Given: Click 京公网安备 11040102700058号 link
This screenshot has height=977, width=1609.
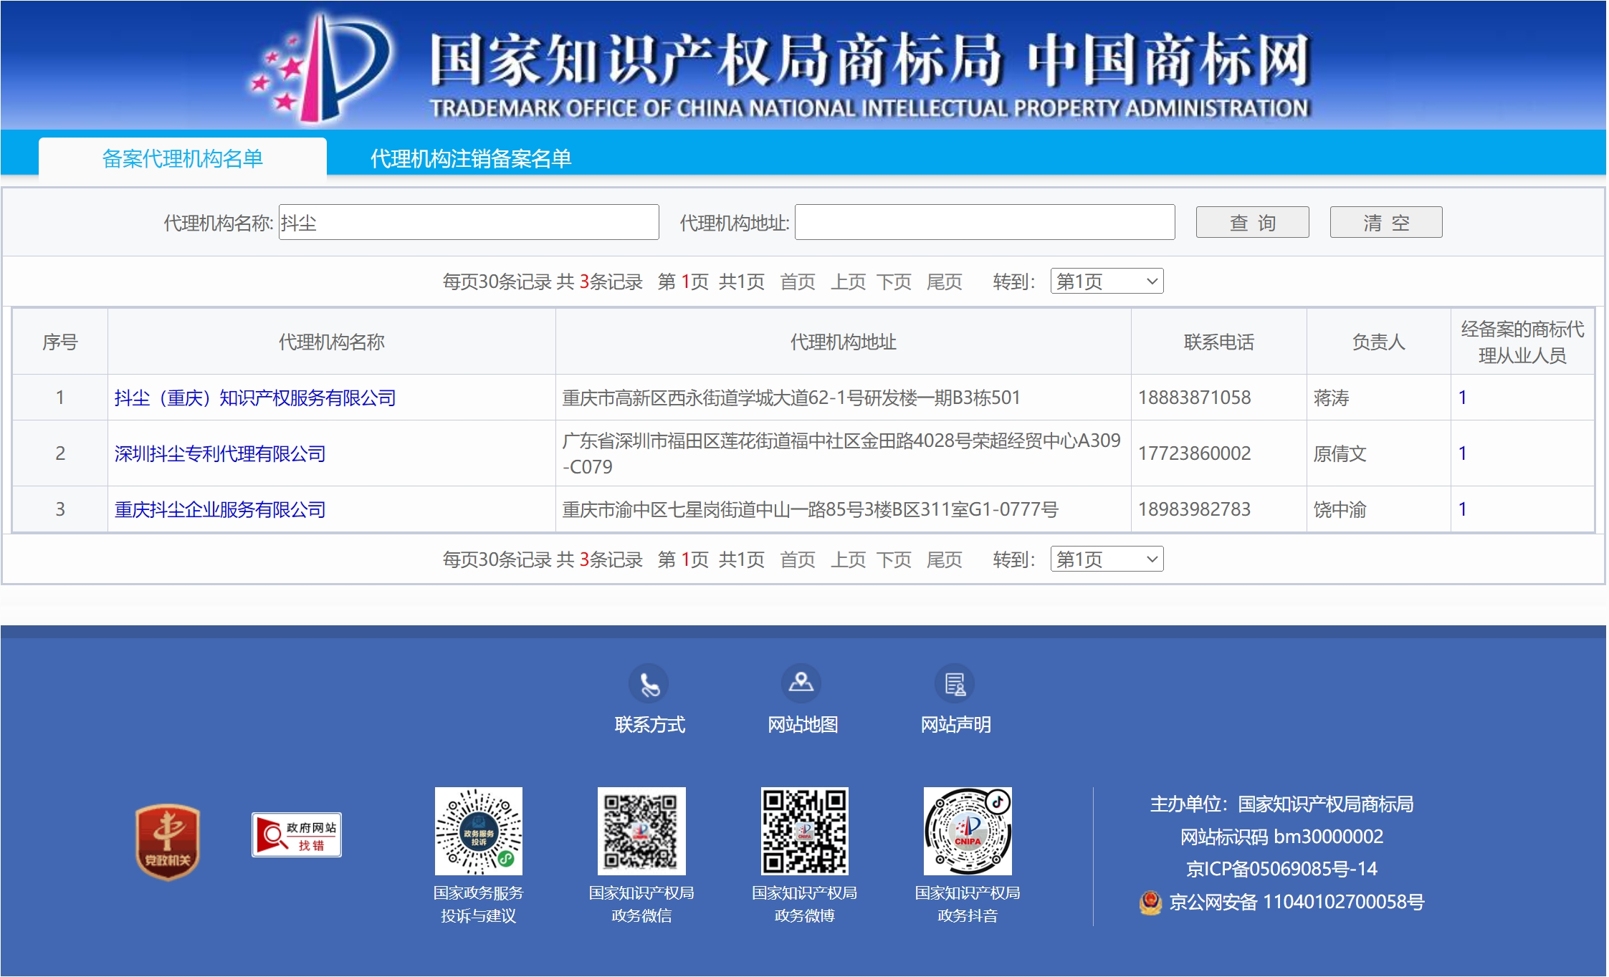Looking at the screenshot, I should [x=1297, y=903].
